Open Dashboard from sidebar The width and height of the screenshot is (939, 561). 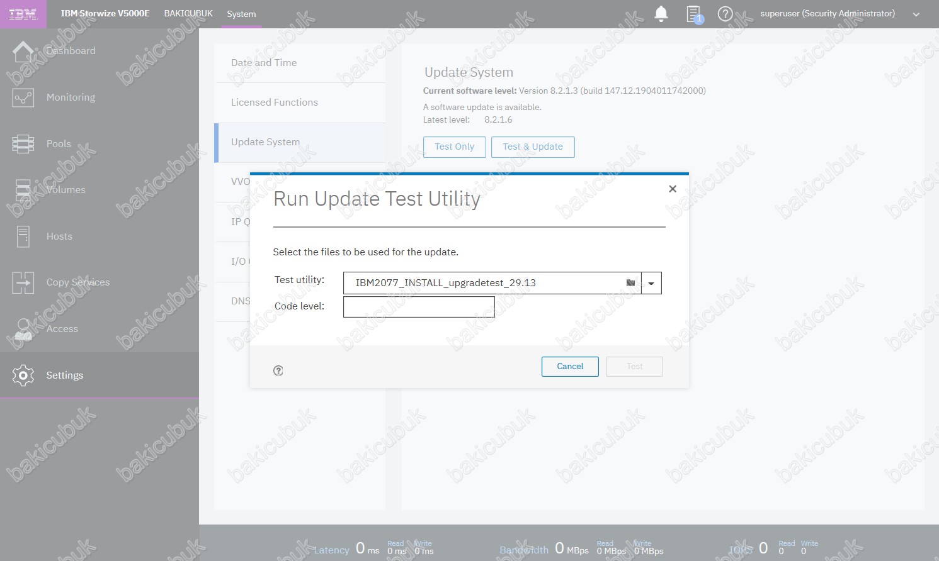[71, 51]
